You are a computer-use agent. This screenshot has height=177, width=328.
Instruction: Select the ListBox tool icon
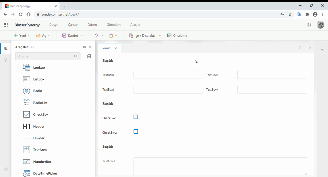click(27, 79)
